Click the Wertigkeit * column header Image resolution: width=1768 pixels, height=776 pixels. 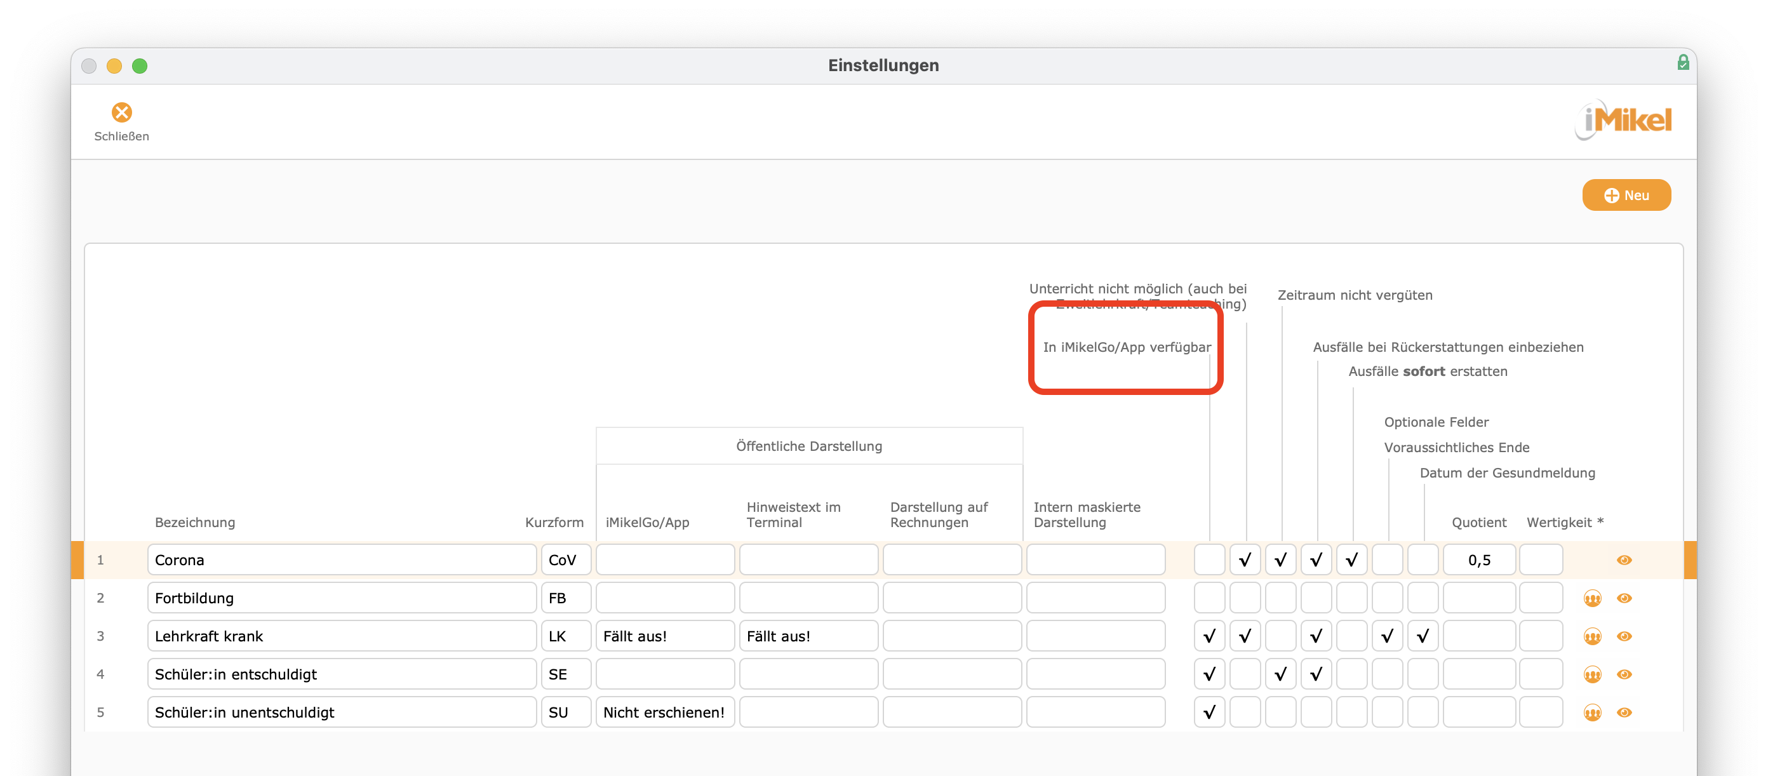1565,522
